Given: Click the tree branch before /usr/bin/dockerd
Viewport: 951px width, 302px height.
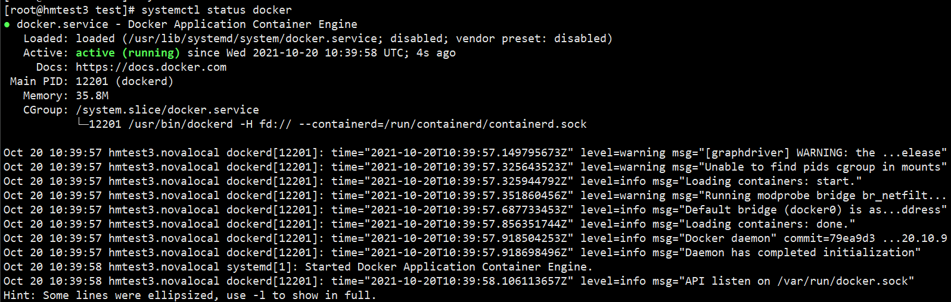Looking at the screenshot, I should pyautogui.click(x=82, y=124).
